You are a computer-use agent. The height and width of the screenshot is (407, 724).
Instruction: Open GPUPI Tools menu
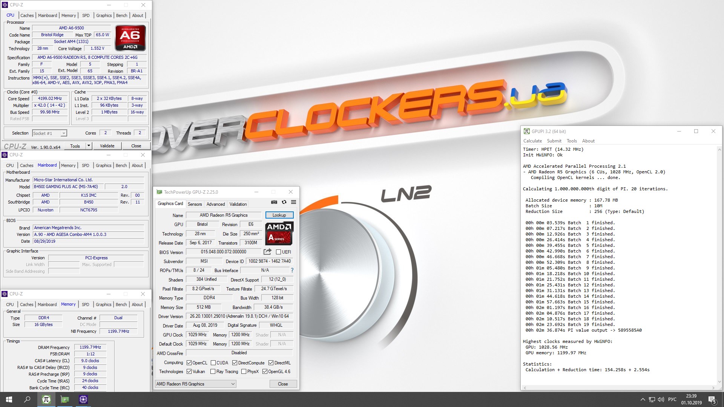(x=572, y=141)
